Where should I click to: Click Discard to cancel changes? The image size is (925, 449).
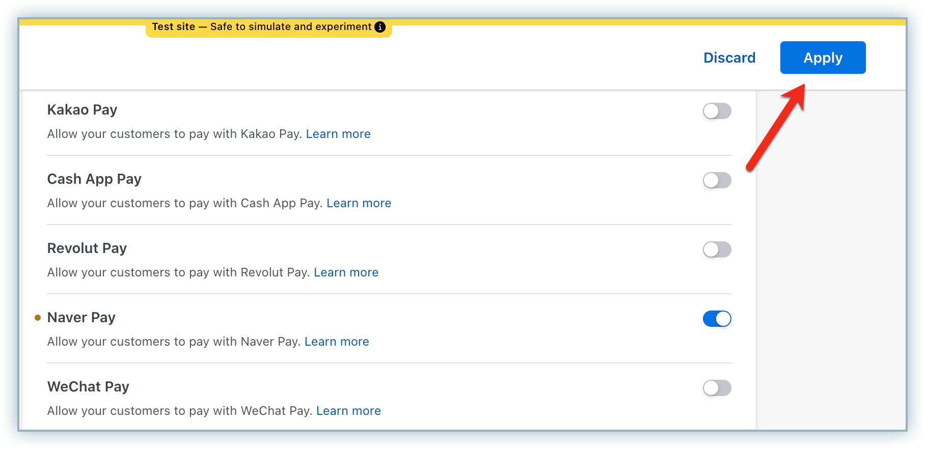729,58
